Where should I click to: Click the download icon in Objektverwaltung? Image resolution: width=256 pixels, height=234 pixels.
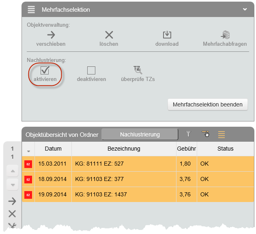167,35
